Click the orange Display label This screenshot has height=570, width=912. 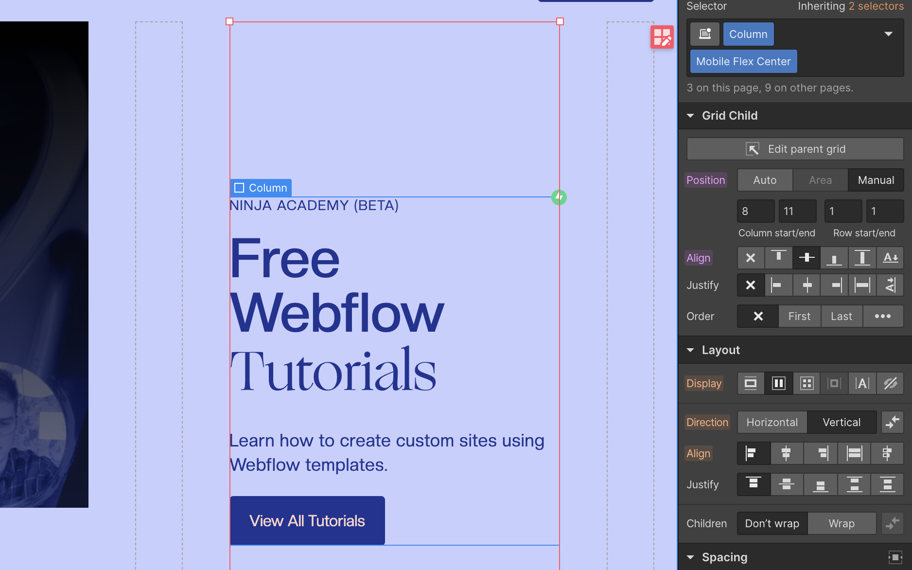(704, 383)
